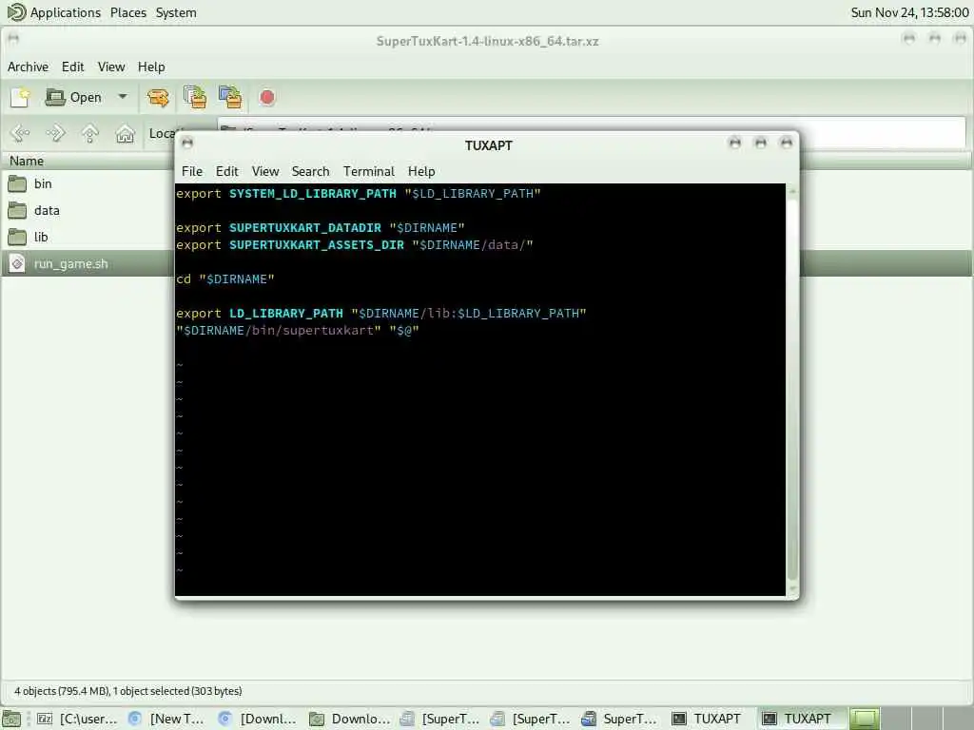Click the data folder icon
Image resolution: width=974 pixels, height=730 pixels.
17,210
